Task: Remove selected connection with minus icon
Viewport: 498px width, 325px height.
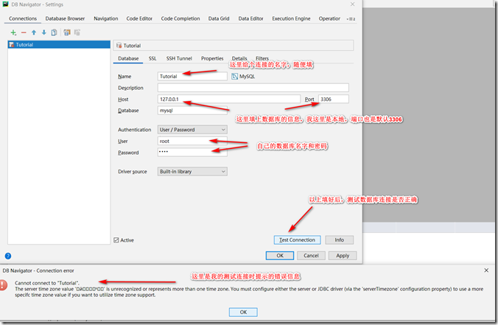Action: tap(24, 32)
